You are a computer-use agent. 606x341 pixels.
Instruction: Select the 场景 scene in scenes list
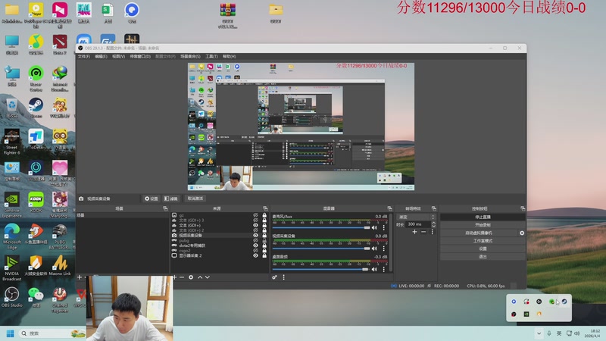(122, 215)
